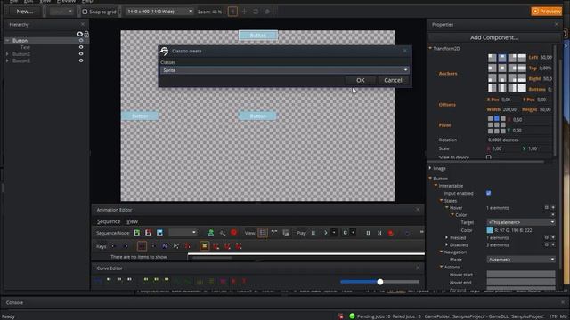Screen dimensions: 570x320
Task: Click the Hover start action field
Action: (521, 275)
